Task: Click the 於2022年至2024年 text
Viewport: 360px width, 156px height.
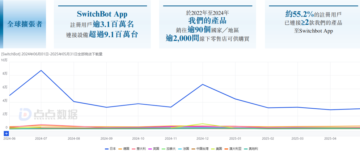Action: pos(208,13)
